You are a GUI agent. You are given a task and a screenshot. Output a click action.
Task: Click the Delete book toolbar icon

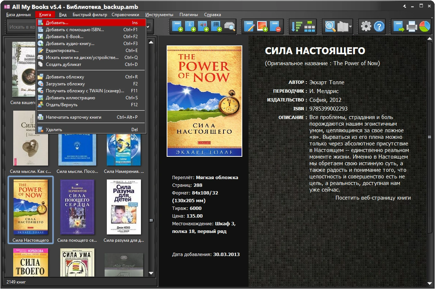click(275, 27)
